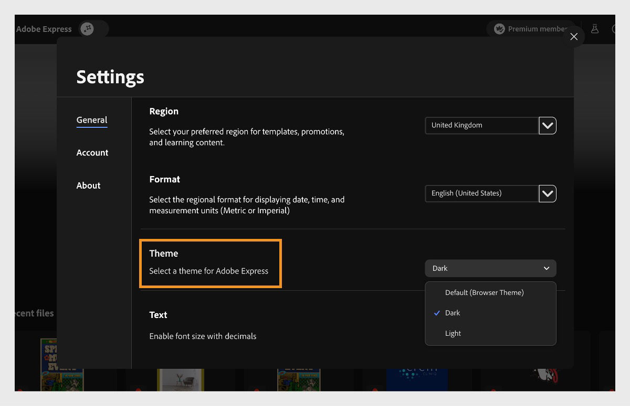Select the Light theme option
This screenshot has width=630, height=406.
pyautogui.click(x=490, y=333)
